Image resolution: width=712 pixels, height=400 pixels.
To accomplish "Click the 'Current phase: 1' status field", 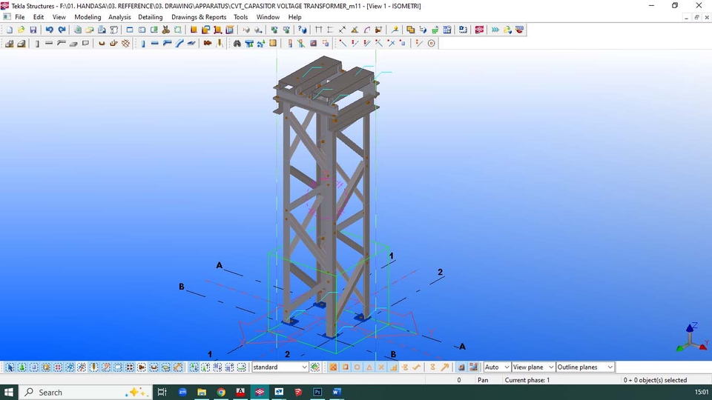I will [x=527, y=380].
